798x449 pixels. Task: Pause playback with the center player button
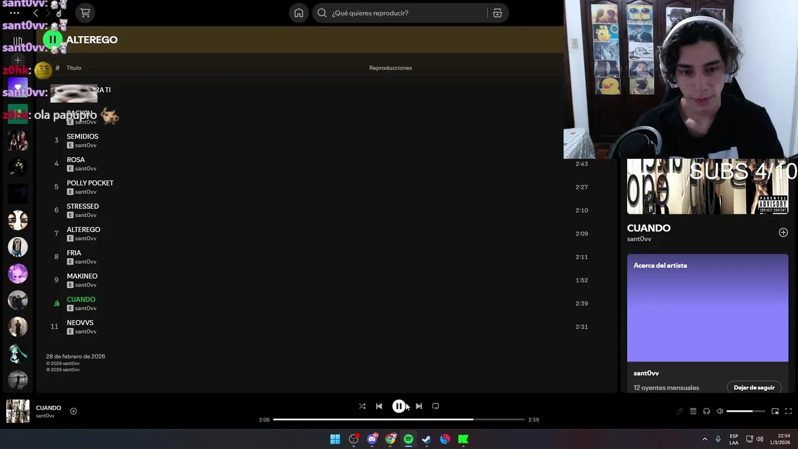click(399, 406)
